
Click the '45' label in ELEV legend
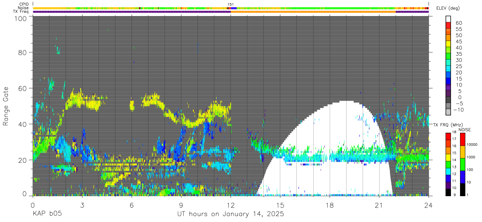[x=459, y=42]
